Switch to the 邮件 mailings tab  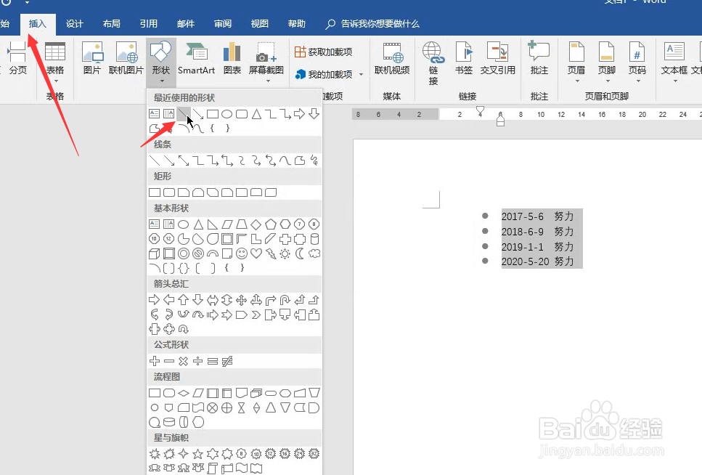click(186, 24)
